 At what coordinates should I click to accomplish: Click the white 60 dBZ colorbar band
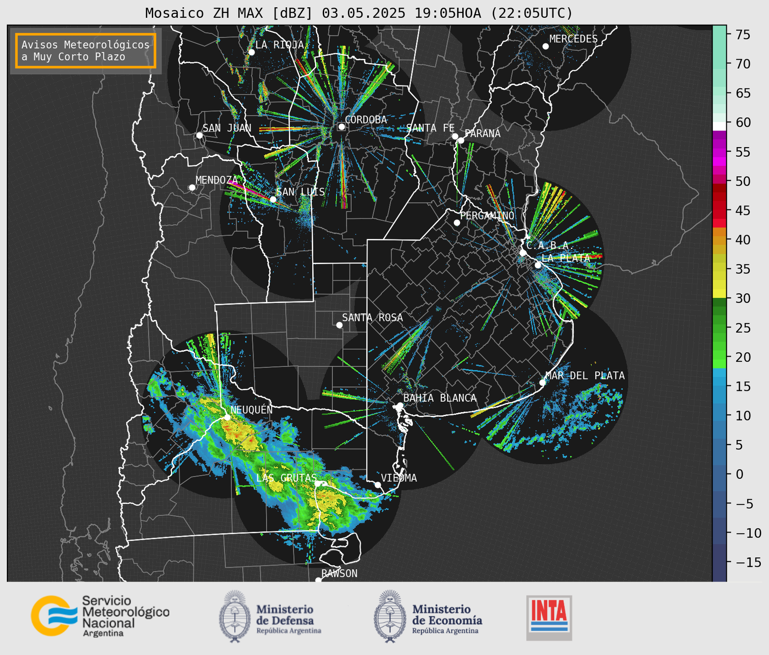pyautogui.click(x=719, y=126)
